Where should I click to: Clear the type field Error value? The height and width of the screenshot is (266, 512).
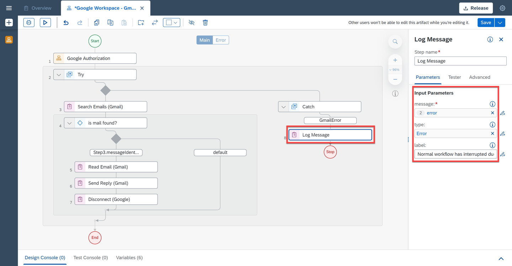click(x=492, y=134)
